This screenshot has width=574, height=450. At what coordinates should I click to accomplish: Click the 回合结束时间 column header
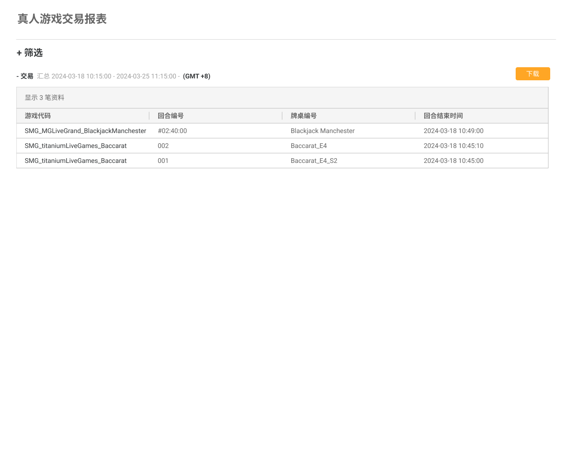443,116
